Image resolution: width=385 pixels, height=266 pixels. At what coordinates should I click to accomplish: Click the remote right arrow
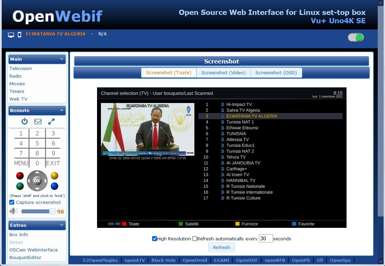(x=45, y=181)
